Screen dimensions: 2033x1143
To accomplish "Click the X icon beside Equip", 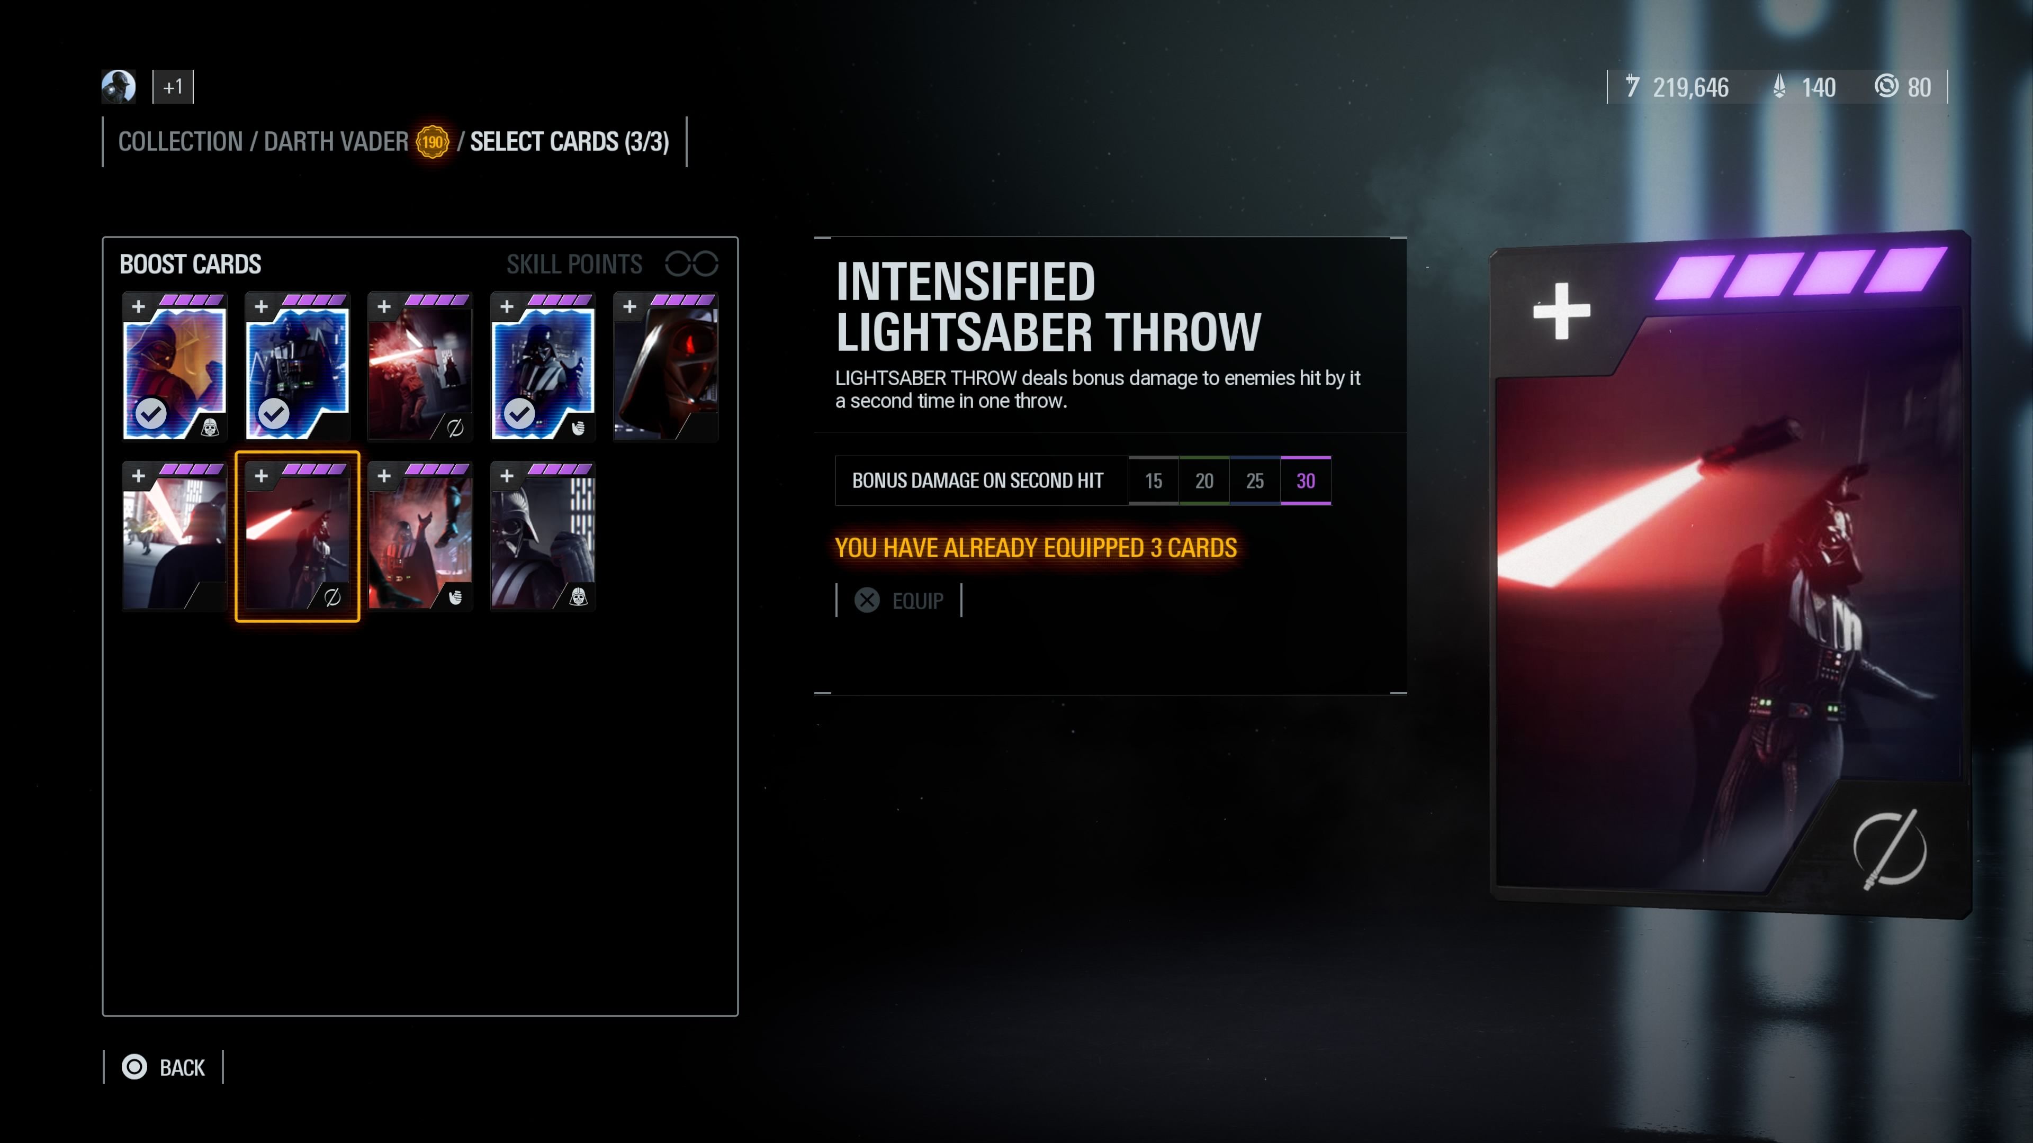I will [867, 600].
